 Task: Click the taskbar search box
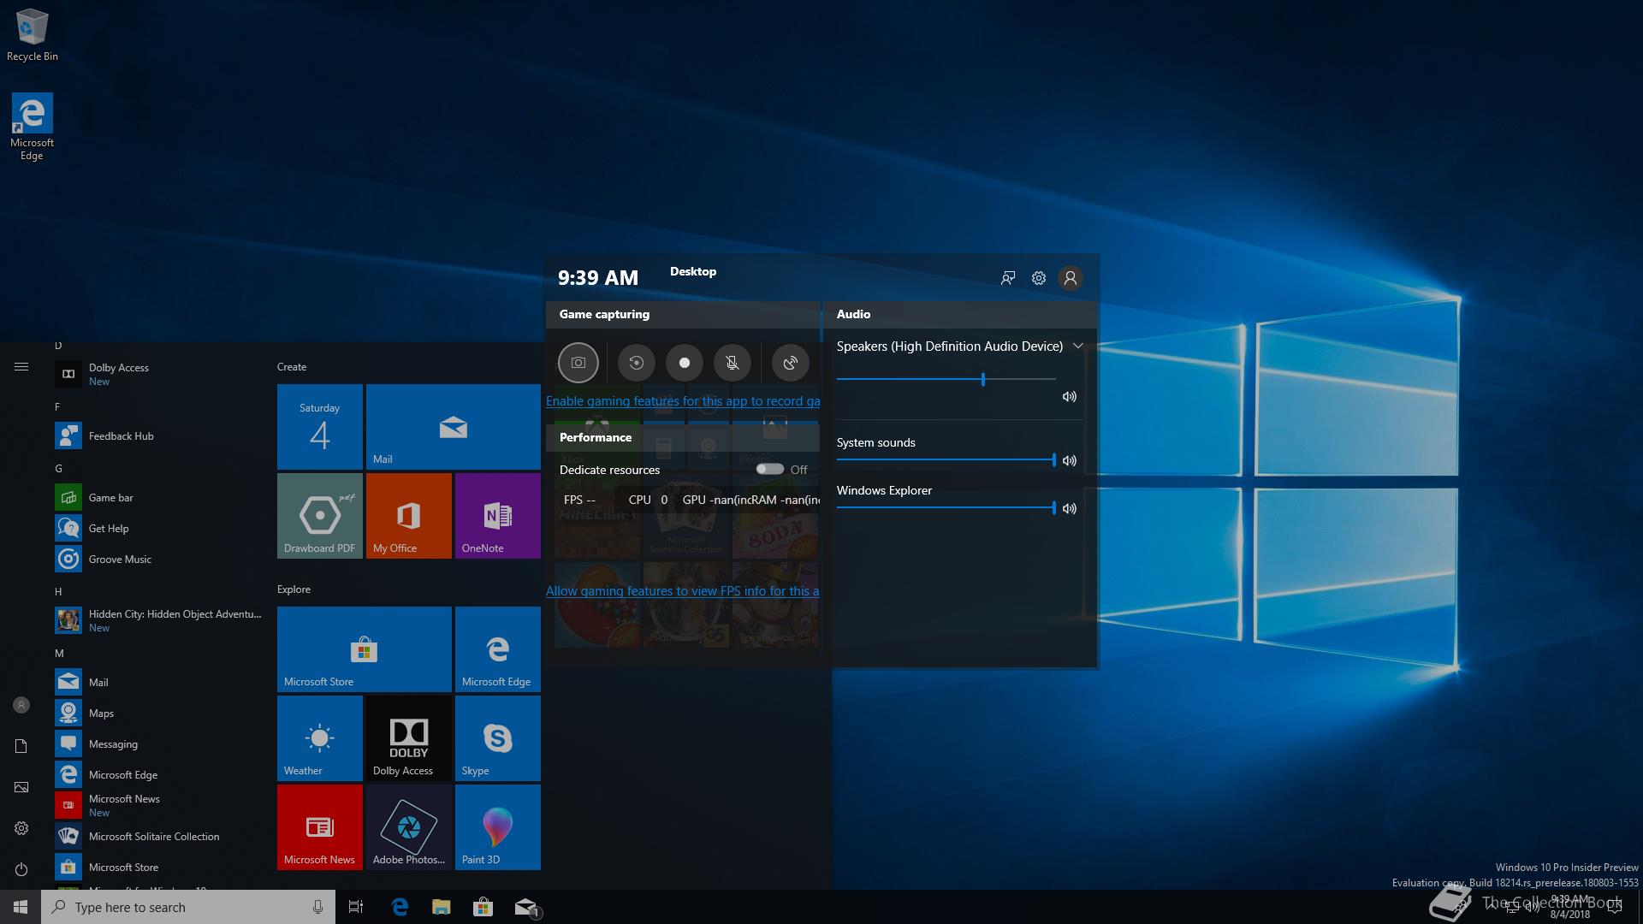point(188,907)
